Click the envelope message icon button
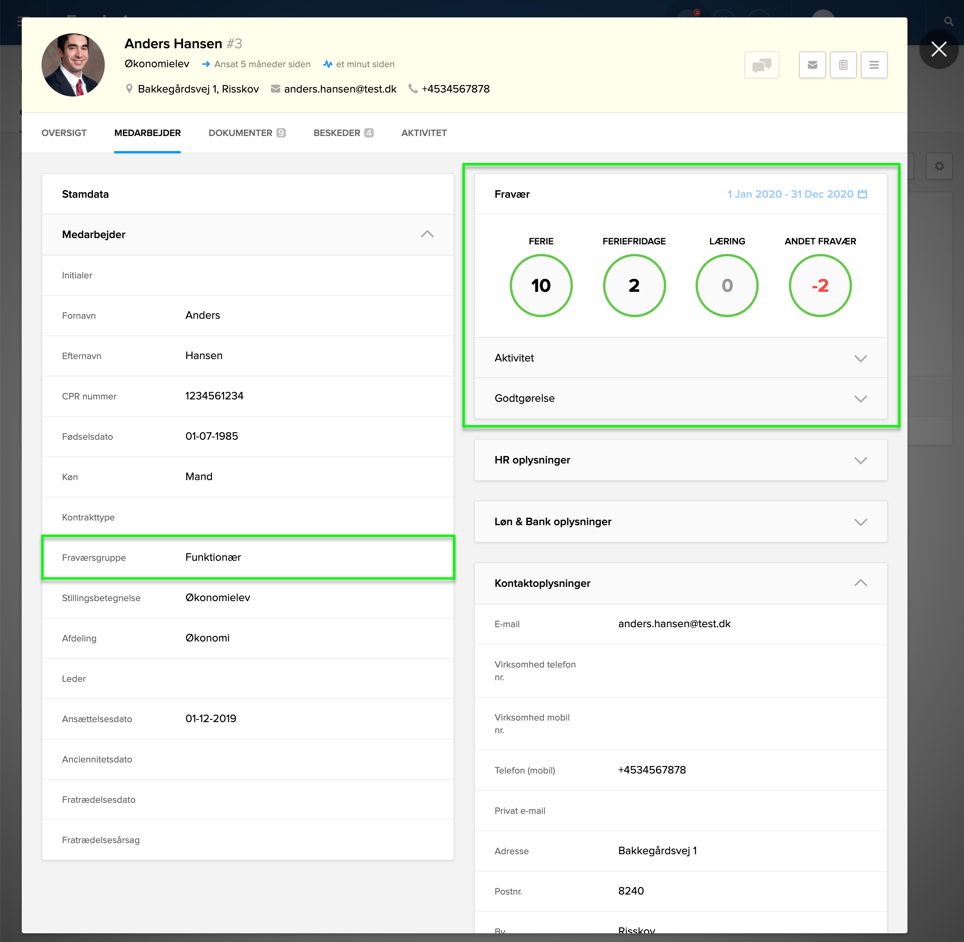964x942 pixels. pos(812,65)
